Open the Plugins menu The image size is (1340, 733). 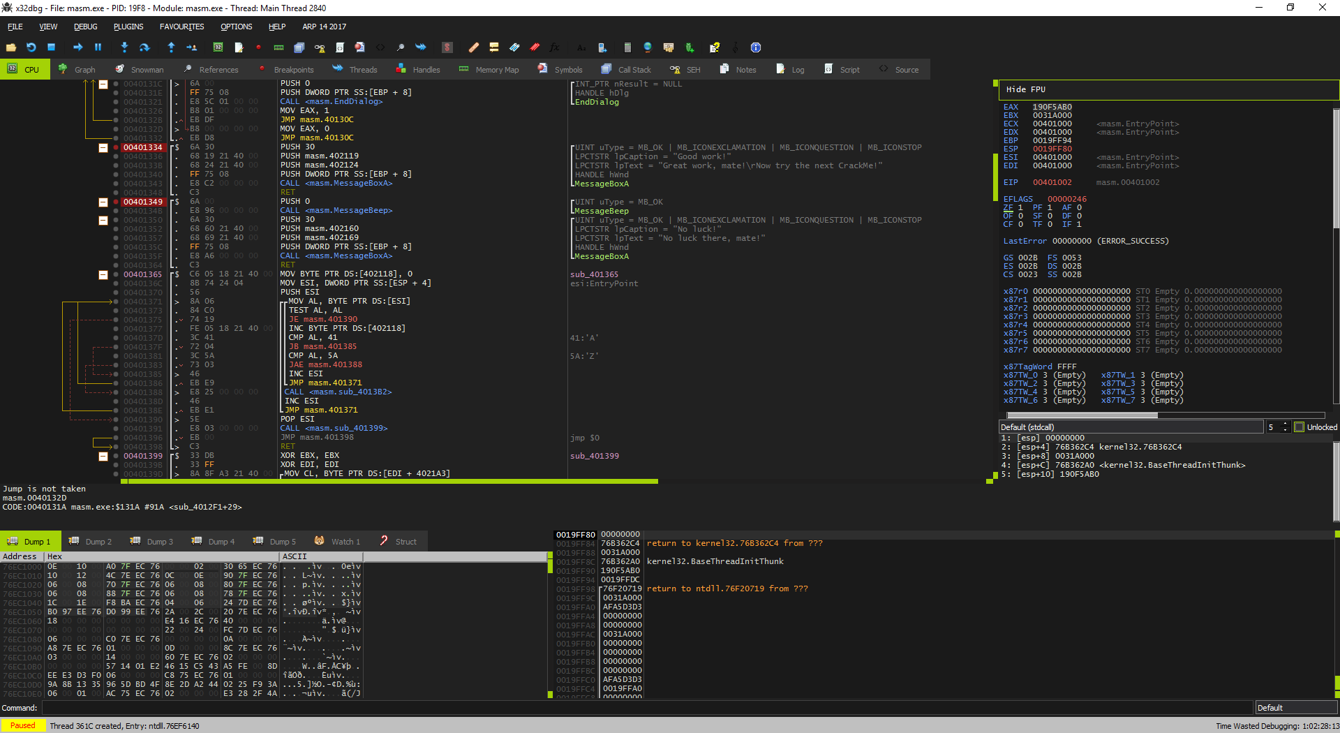coord(128,27)
